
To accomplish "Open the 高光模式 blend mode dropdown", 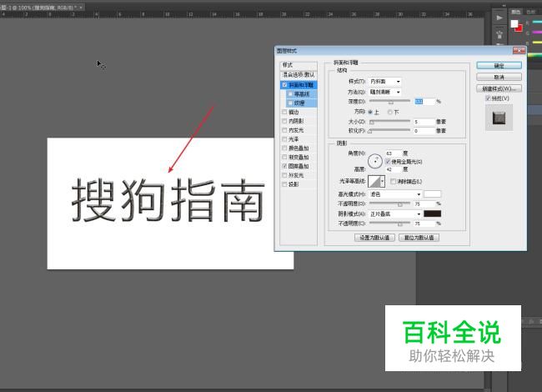I will [x=395, y=194].
